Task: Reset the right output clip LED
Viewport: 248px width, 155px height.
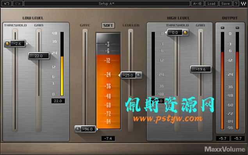Action: point(237,28)
